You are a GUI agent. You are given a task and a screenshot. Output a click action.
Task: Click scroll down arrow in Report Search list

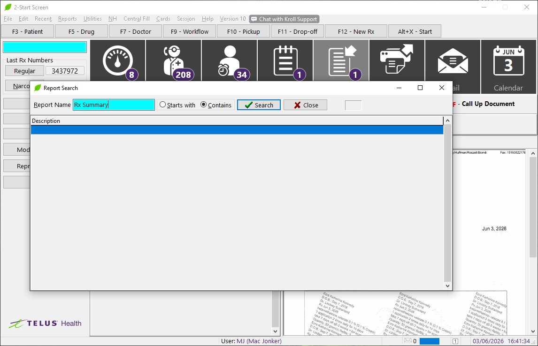click(x=447, y=286)
